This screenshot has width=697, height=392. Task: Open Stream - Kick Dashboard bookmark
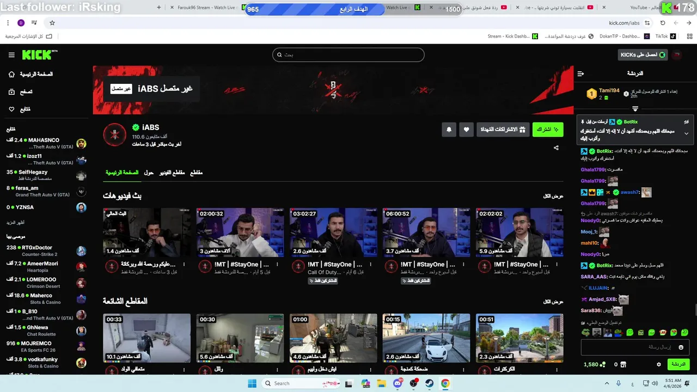512,36
